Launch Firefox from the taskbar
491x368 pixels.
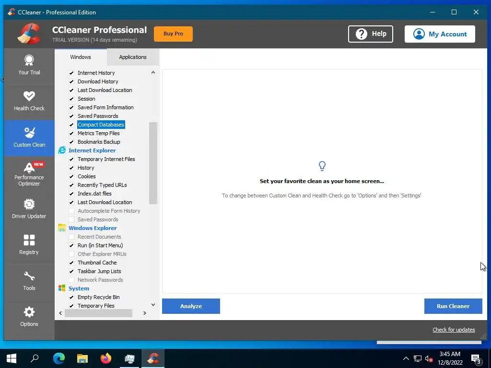point(106,358)
